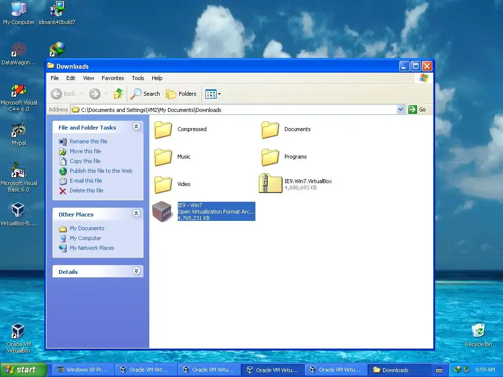Open the View menu
The image size is (503, 377).
click(88, 78)
